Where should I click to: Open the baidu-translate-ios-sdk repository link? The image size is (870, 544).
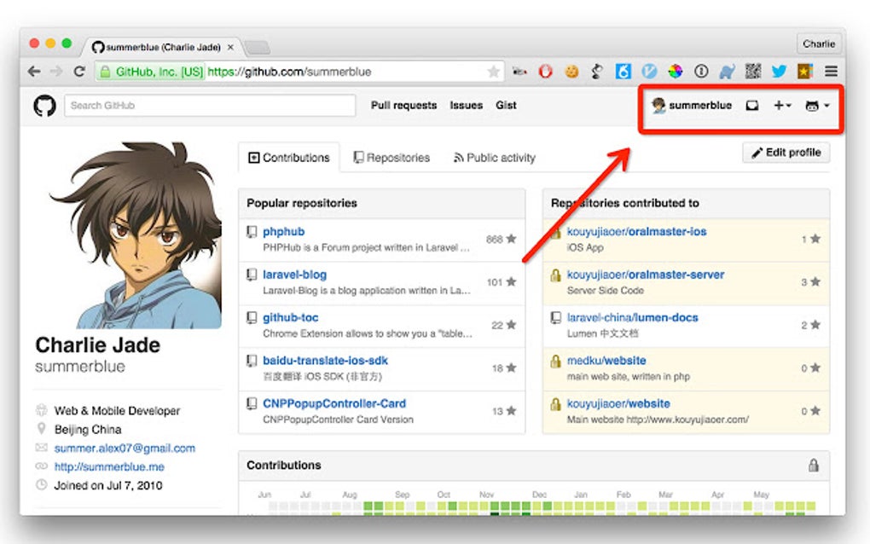point(325,361)
